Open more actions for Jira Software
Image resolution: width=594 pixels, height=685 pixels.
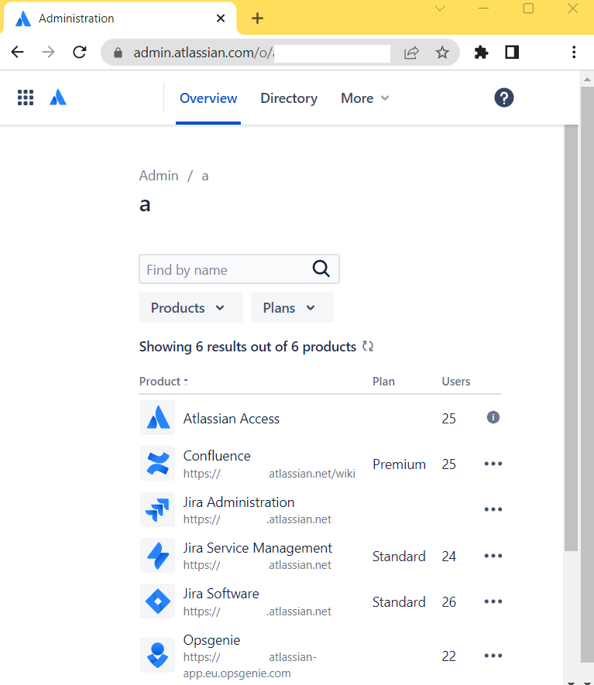(493, 601)
